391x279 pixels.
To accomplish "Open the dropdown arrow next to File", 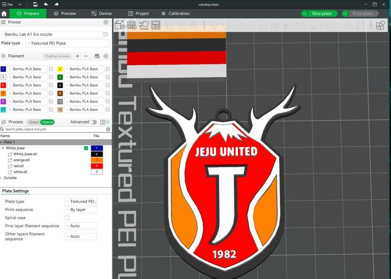I will pos(20,4).
